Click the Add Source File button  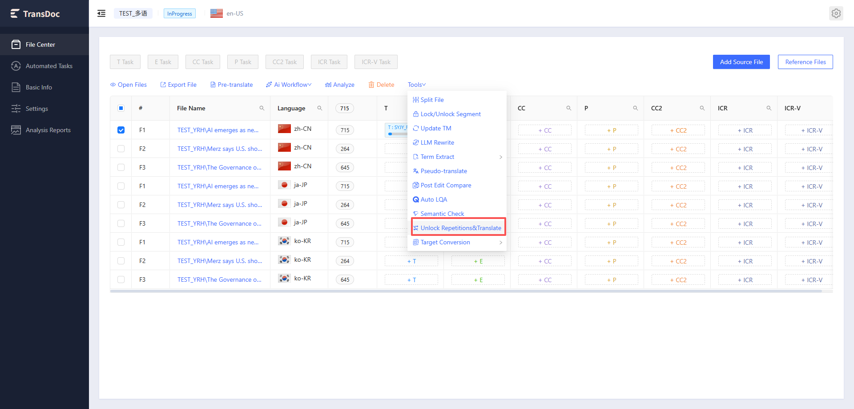point(741,62)
